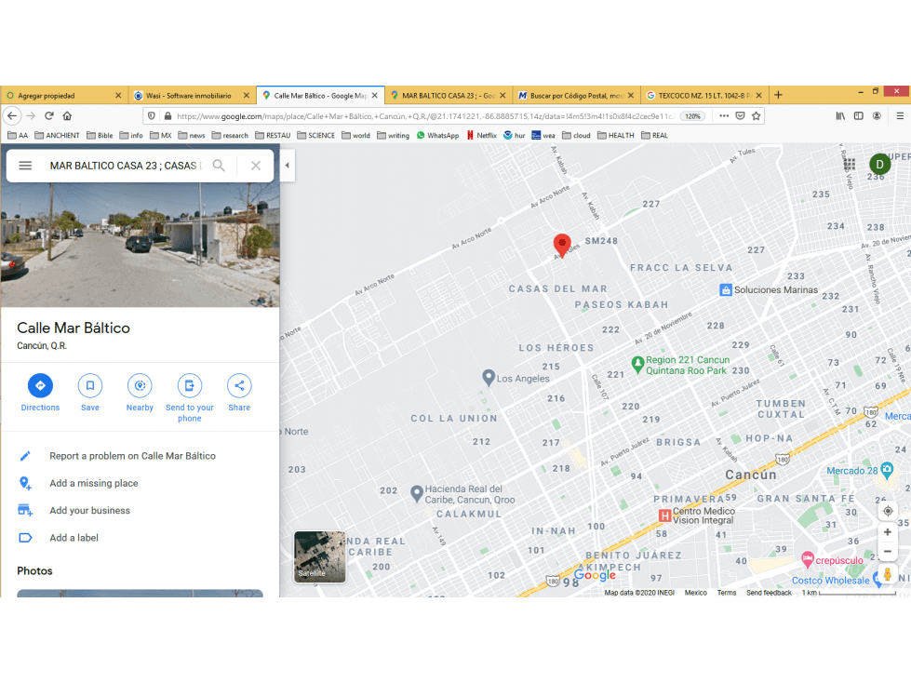
Task: Close the Calle Mar Báltico tab
Action: [x=375, y=95]
